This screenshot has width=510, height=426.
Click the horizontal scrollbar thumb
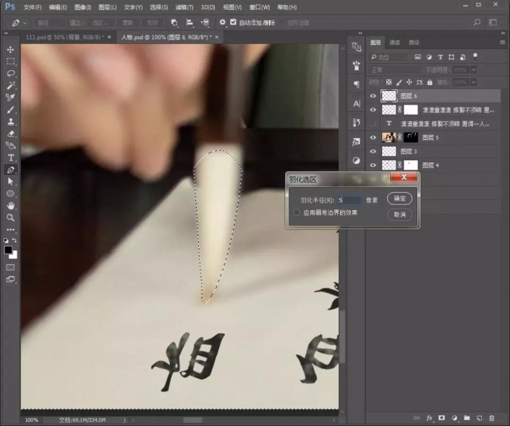pyautogui.click(x=192, y=420)
